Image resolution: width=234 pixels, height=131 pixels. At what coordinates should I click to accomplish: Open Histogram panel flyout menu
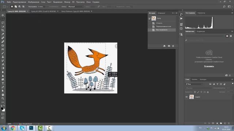[x=232, y=13]
